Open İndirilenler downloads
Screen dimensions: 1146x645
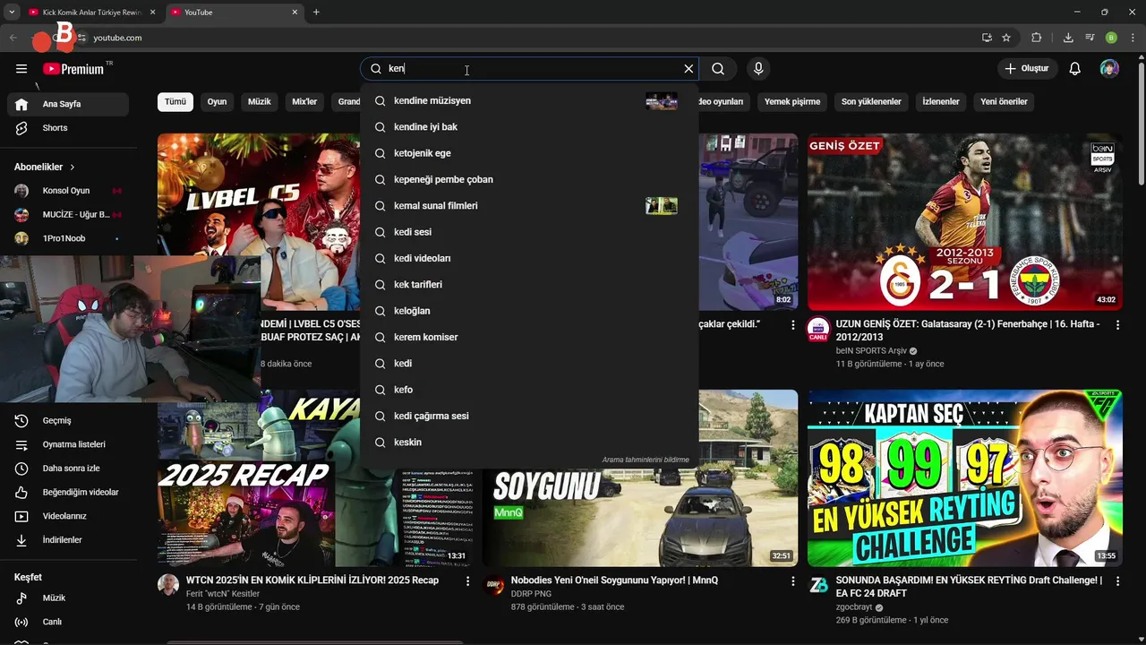point(69,540)
